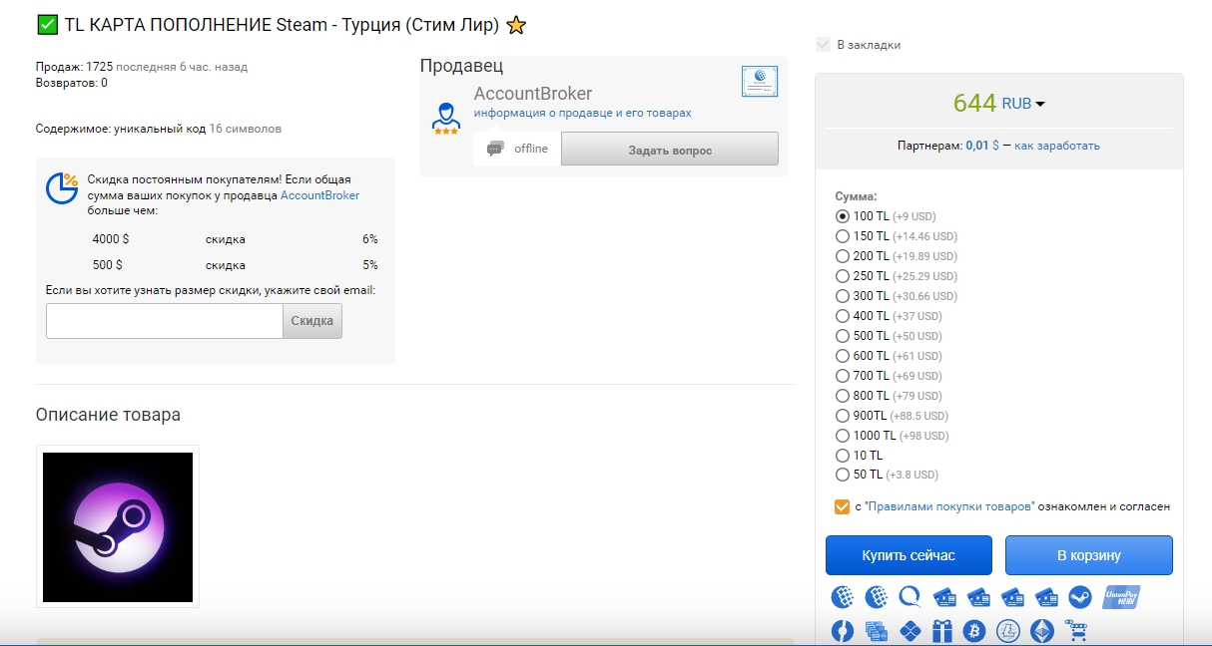Click the 'Купить сейчас' buy now button
This screenshot has width=1212, height=646.
tap(909, 555)
